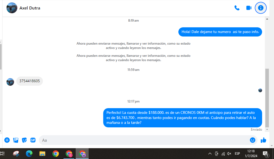Screen dimensions: 274x159
Task: Choose a sticker to send
Action: [24, 140]
